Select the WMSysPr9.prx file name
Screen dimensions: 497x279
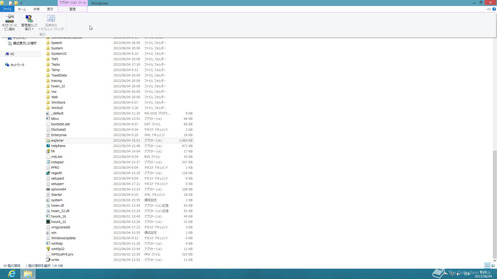62,254
